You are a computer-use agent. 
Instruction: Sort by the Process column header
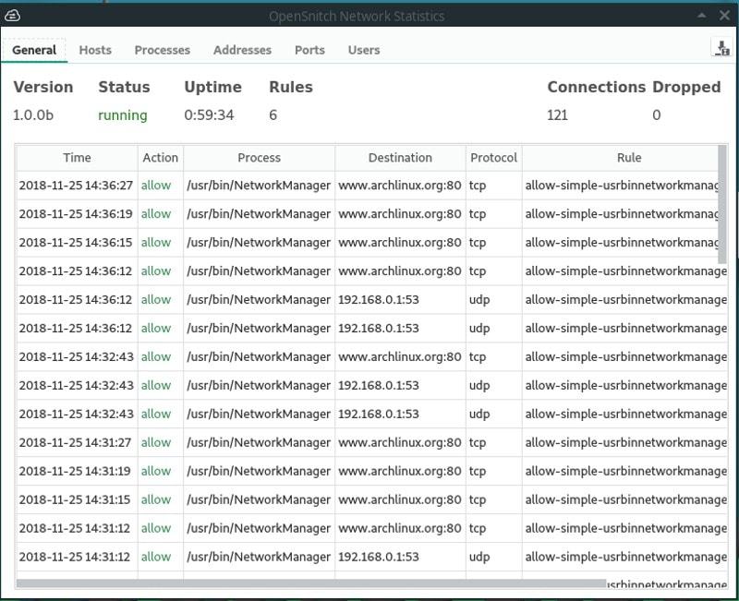click(259, 157)
